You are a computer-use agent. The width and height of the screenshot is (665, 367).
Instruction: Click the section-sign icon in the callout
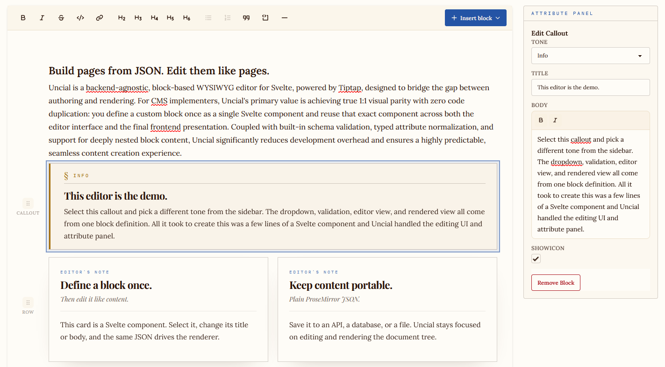pos(66,176)
